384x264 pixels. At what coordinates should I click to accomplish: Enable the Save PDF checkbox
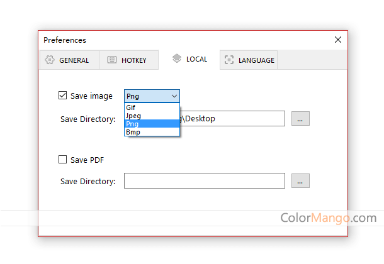(x=62, y=160)
